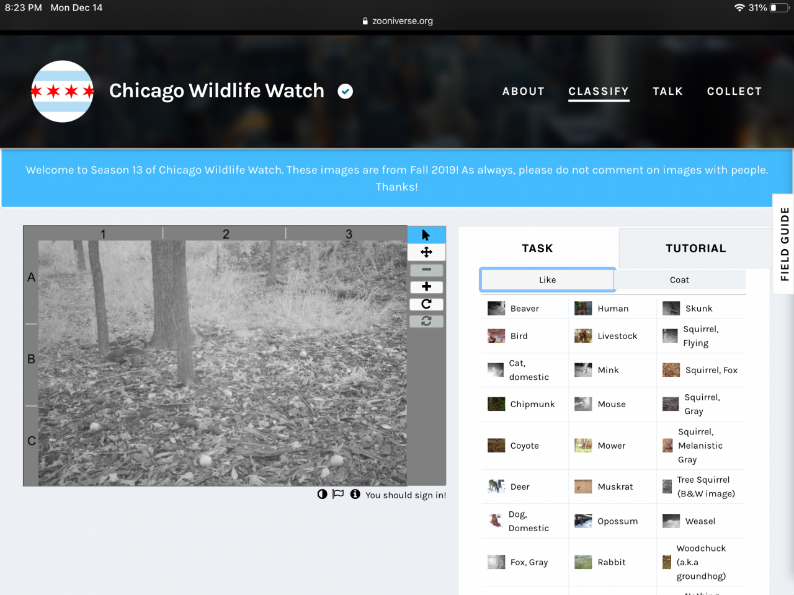Image resolution: width=794 pixels, height=595 pixels.
Task: Open the Talk discussion boards
Action: point(667,91)
